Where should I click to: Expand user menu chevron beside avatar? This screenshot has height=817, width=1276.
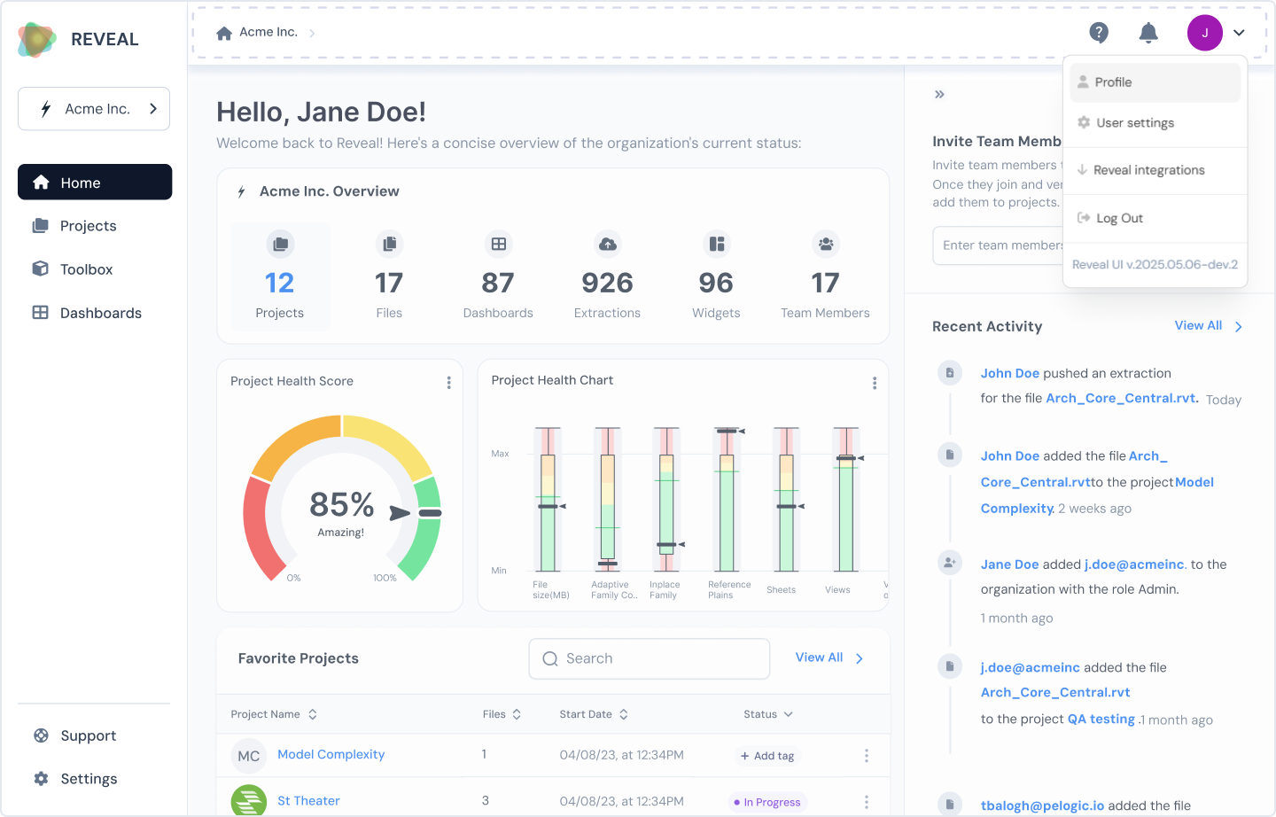tap(1239, 33)
